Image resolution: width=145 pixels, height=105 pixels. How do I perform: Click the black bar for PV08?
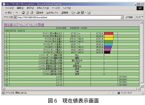(x=107, y=52)
